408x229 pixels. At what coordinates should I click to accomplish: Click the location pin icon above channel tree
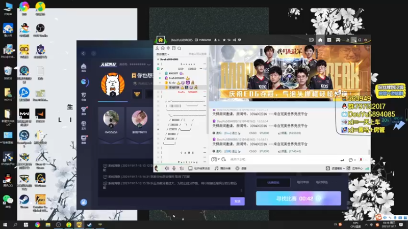point(168,48)
